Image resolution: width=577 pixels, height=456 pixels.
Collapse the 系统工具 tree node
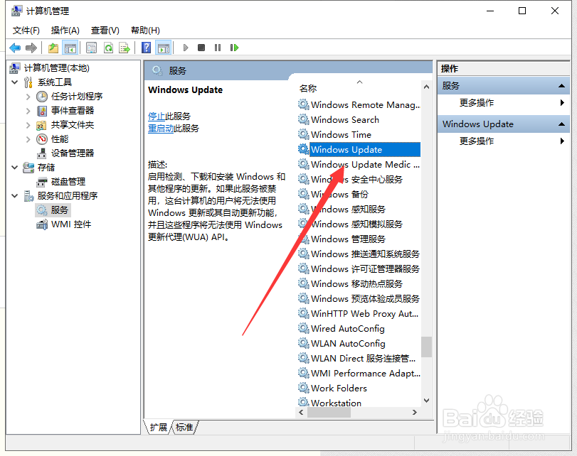[x=15, y=82]
